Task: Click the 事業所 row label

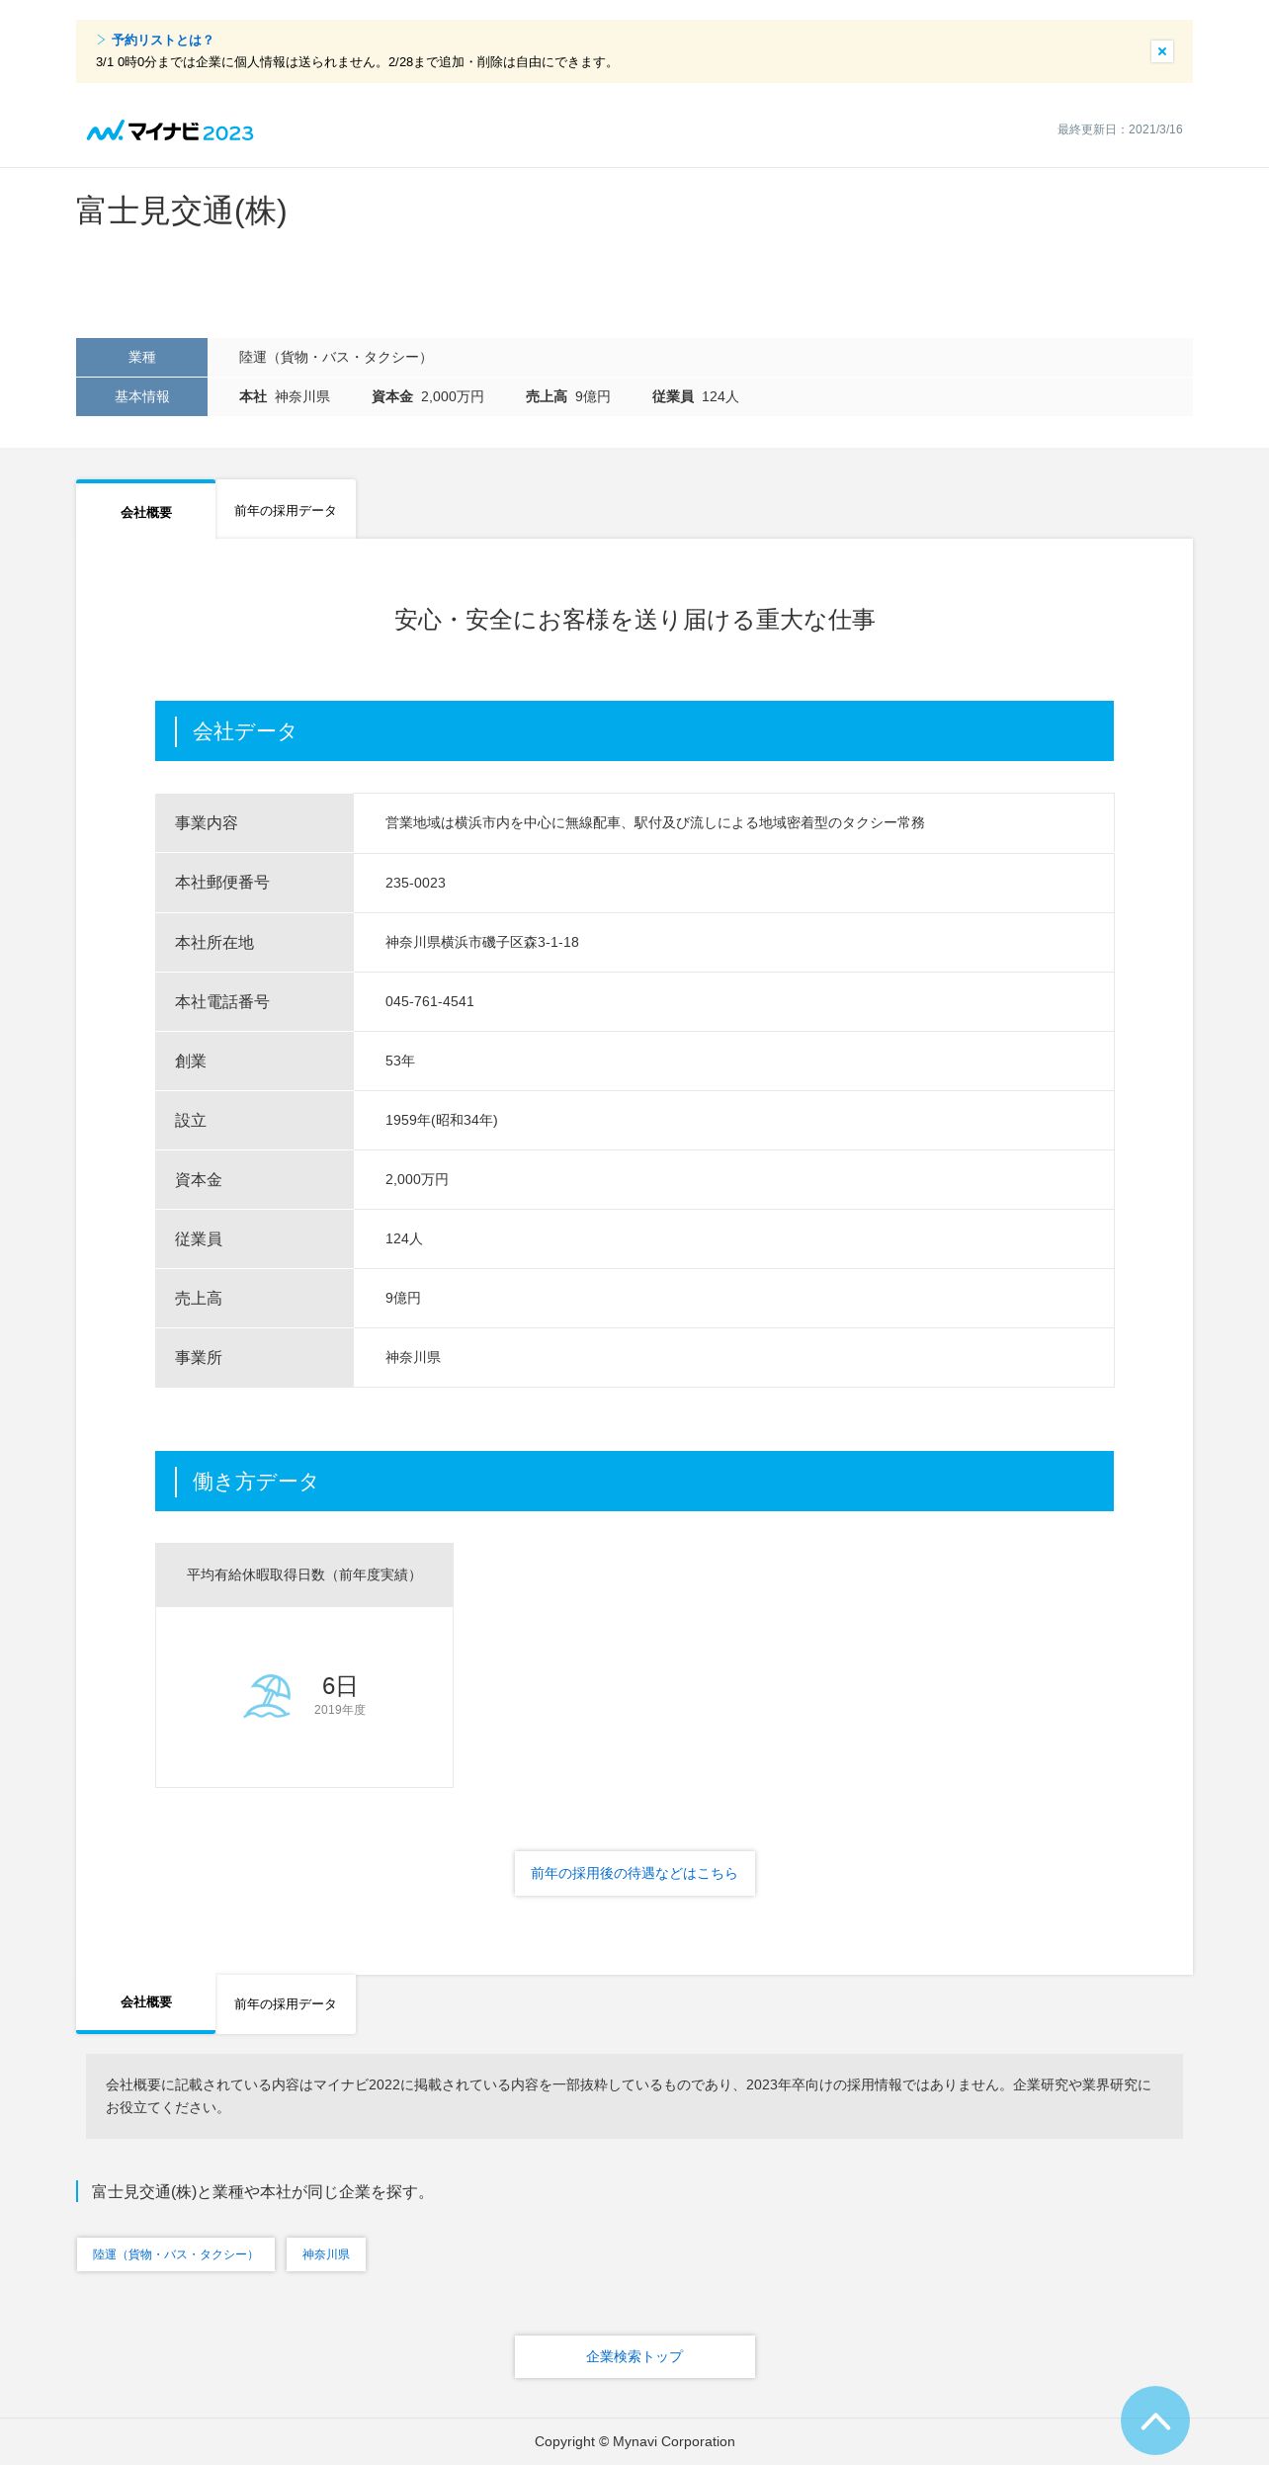Action: (254, 1357)
